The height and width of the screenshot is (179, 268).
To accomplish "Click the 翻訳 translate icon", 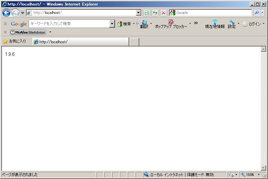I will tap(144, 24).
